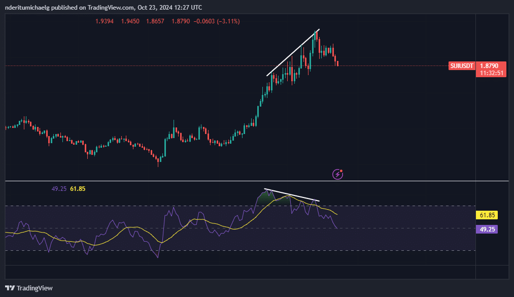
Task: Click the purple lightning bolt icon
Action: (337, 175)
